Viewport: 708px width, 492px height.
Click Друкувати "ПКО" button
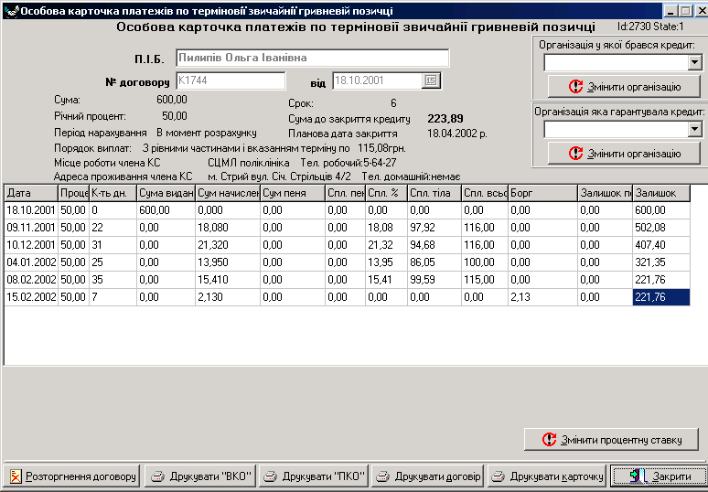pos(314,476)
